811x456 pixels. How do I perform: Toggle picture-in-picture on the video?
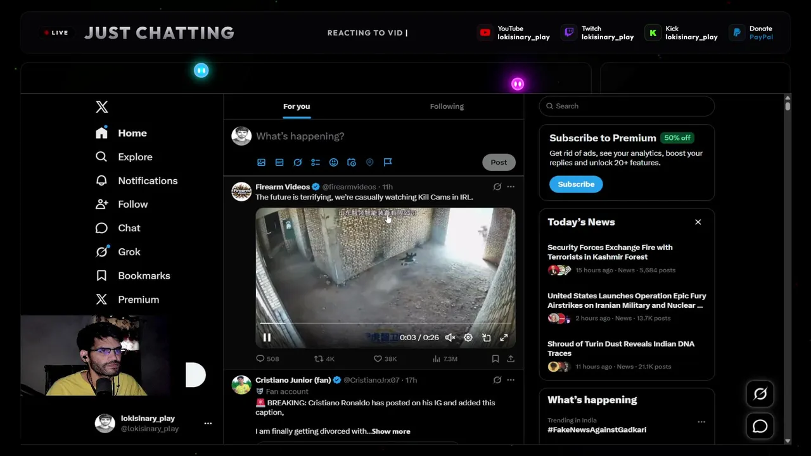point(486,338)
